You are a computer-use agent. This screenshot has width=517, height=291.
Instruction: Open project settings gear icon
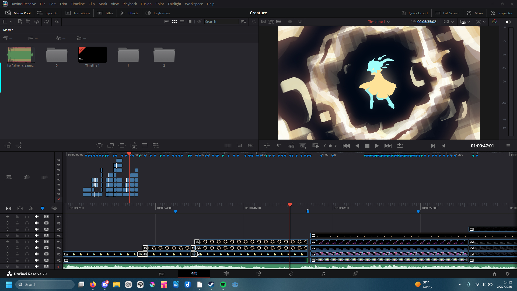click(x=508, y=274)
